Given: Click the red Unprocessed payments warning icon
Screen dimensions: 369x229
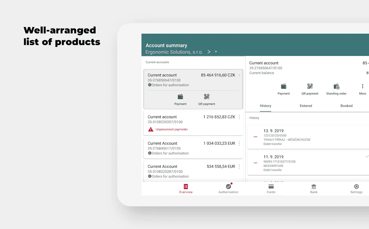Looking at the screenshot, I should pos(151,129).
